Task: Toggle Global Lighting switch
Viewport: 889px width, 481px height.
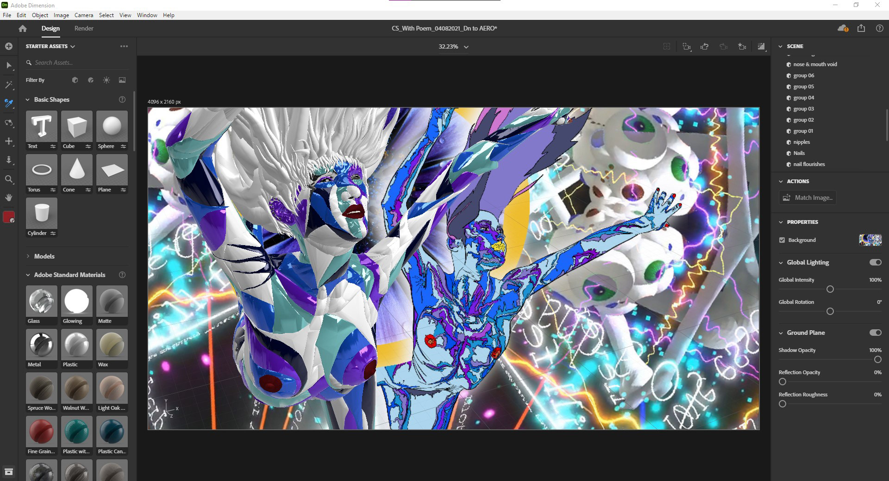Action: click(875, 262)
